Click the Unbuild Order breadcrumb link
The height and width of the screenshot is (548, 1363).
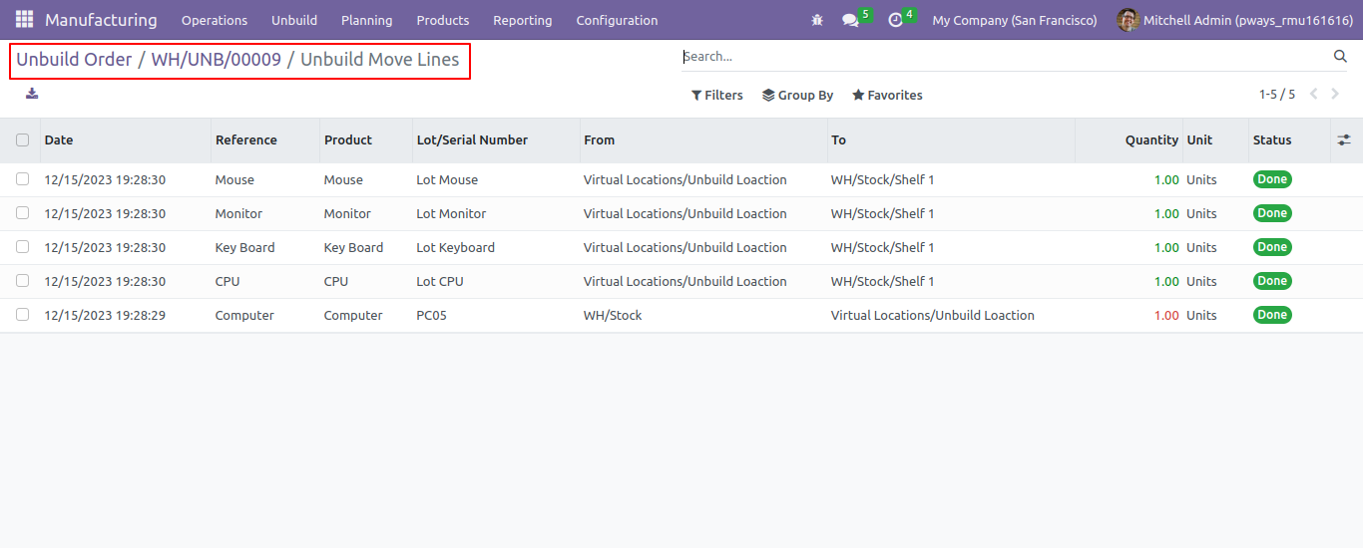click(74, 60)
